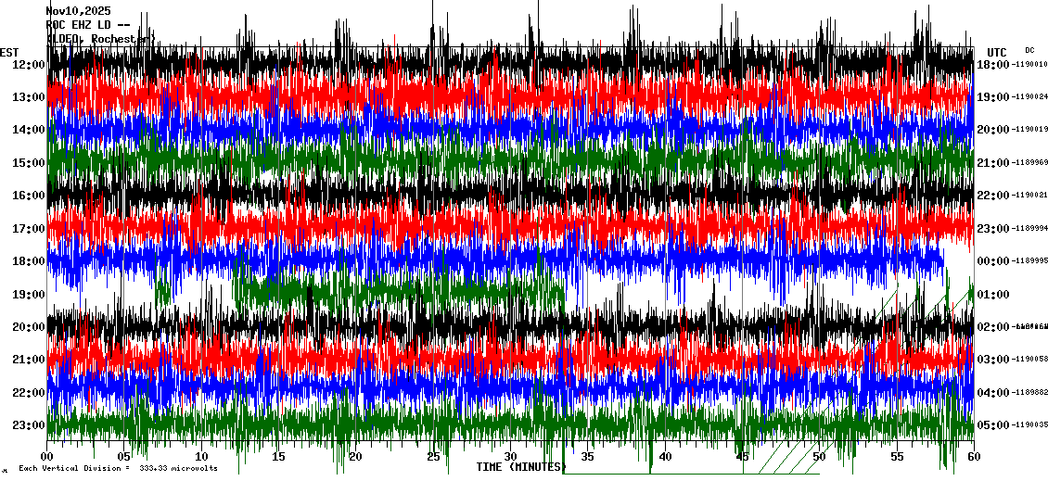Click the 45 minute axis tick label
Viewport: 1048px width, 481px height.
click(742, 457)
